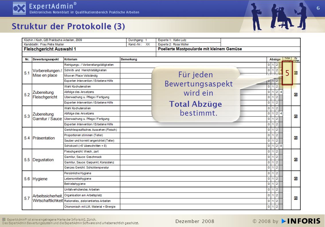Click criterion 'Schnitt- und Herrichtetätigkeiten'
The image size is (325, 227).
pyautogui.click(x=85, y=70)
